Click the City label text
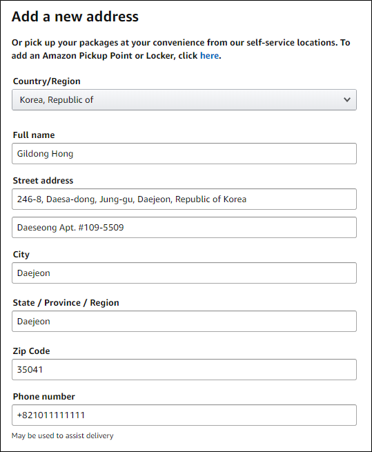Screen dimensions: 372x452 coord(21,255)
